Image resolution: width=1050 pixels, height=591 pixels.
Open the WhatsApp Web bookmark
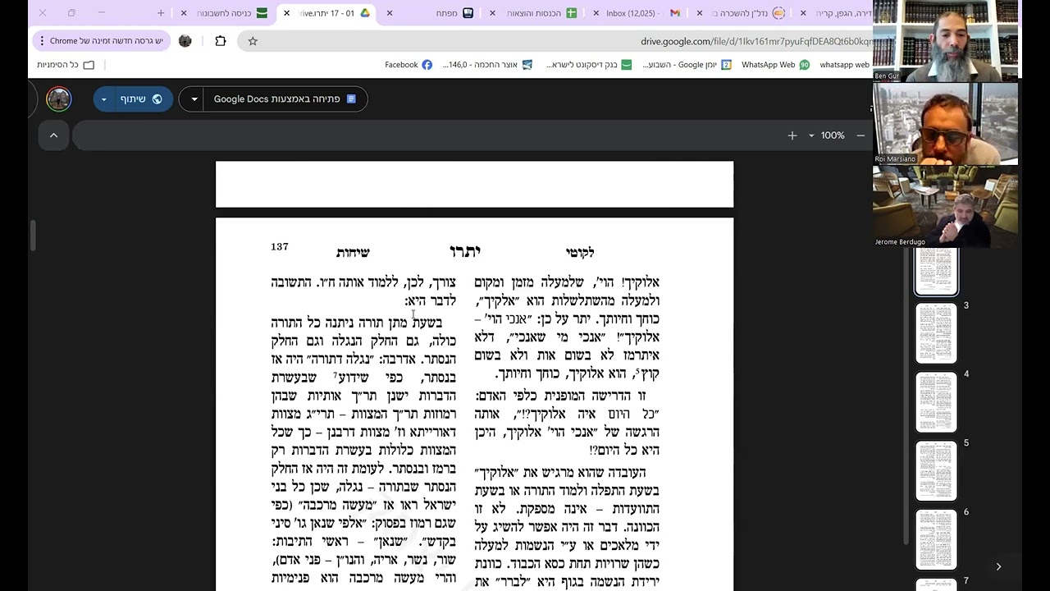[x=775, y=65]
